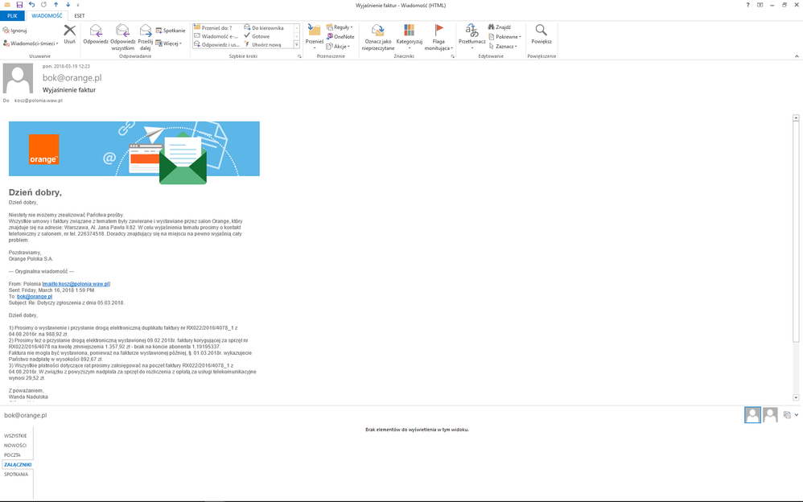Open the PLIK tab
Screen dimensions: 803x502
(x=12, y=15)
